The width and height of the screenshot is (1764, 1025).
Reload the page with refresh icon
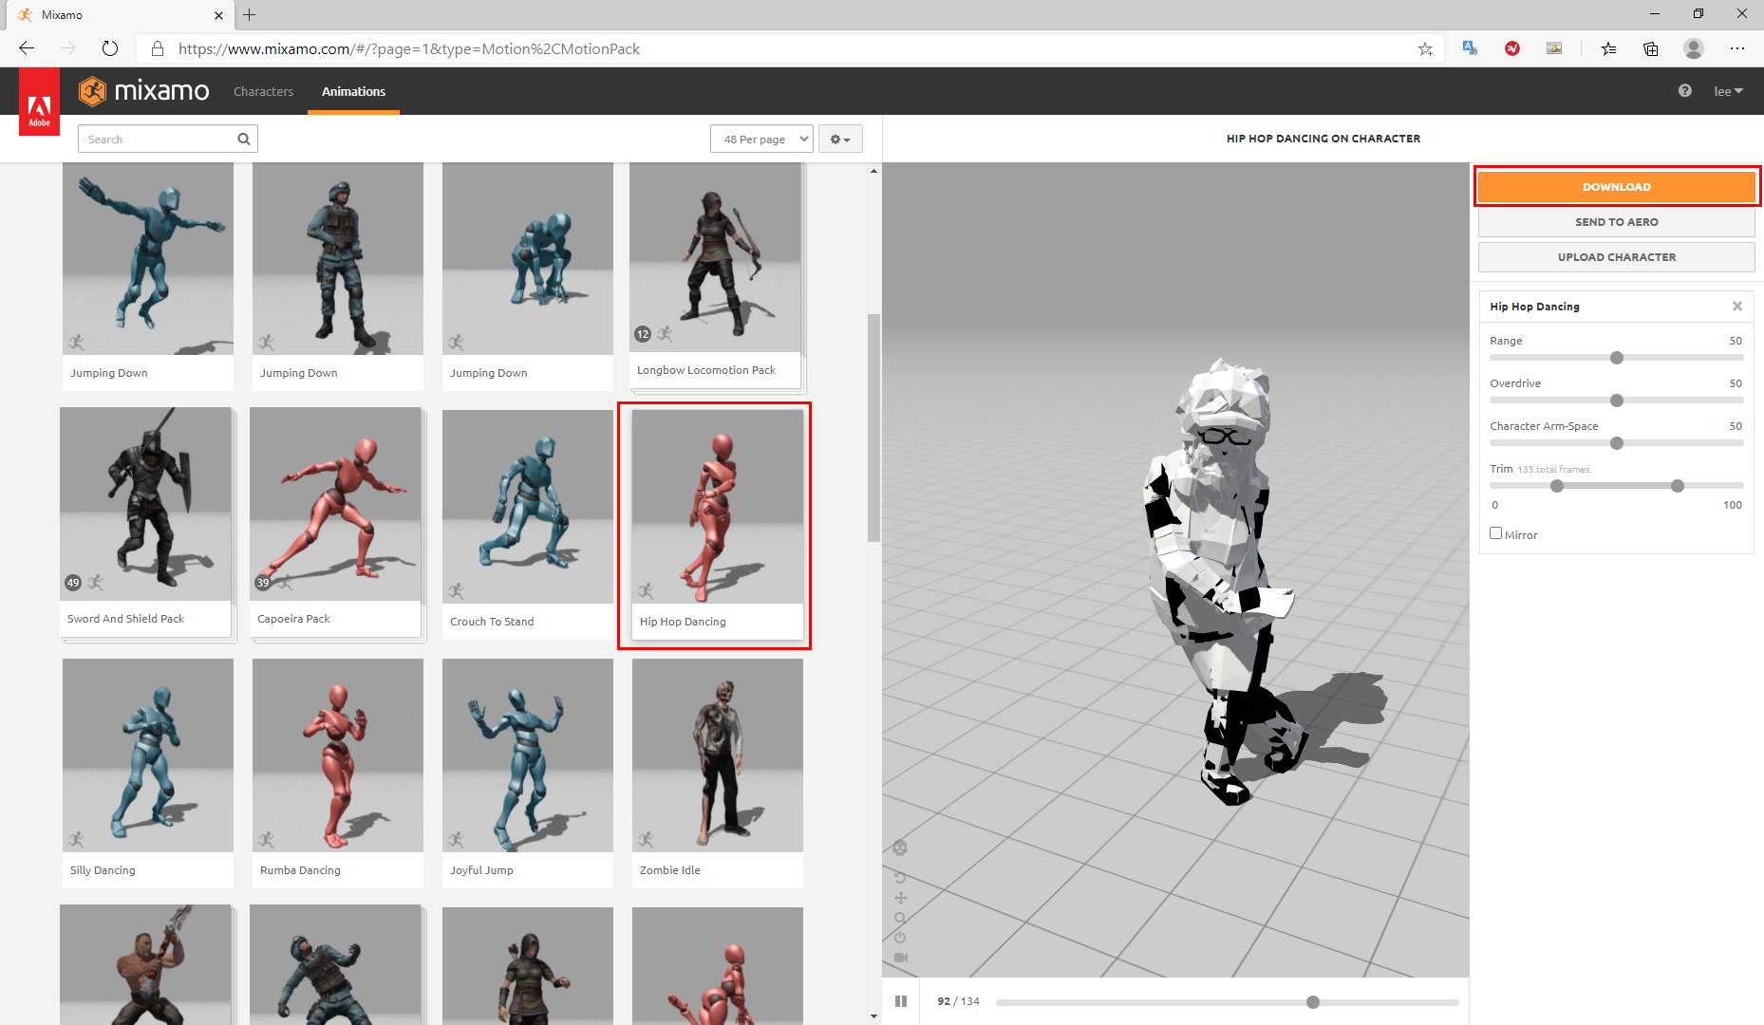coord(110,48)
